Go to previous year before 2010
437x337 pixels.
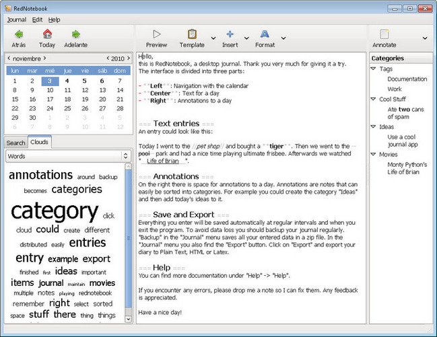point(108,59)
